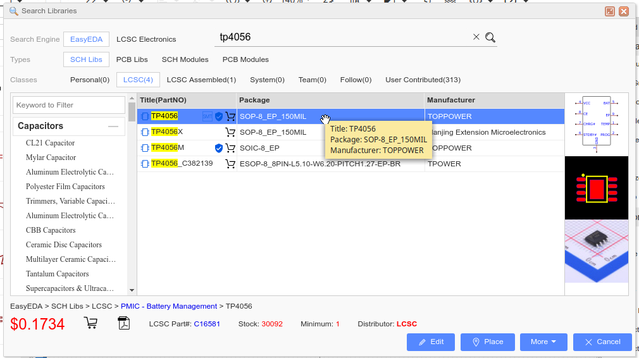Image resolution: width=639 pixels, height=358 pixels.
Task: Select Team(0) class
Action: 313,80
